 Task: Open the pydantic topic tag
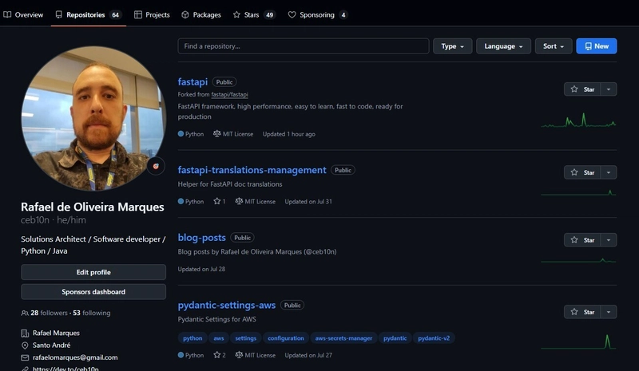tap(395, 338)
